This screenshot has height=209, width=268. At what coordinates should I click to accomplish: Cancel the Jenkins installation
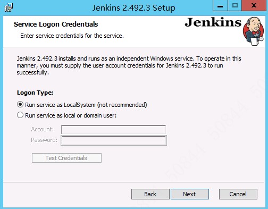click(238, 194)
